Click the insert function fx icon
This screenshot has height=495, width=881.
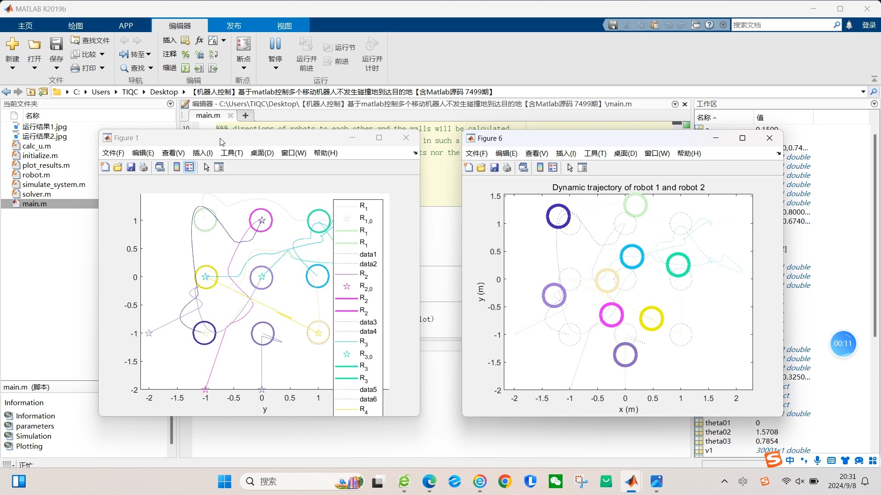coord(199,40)
